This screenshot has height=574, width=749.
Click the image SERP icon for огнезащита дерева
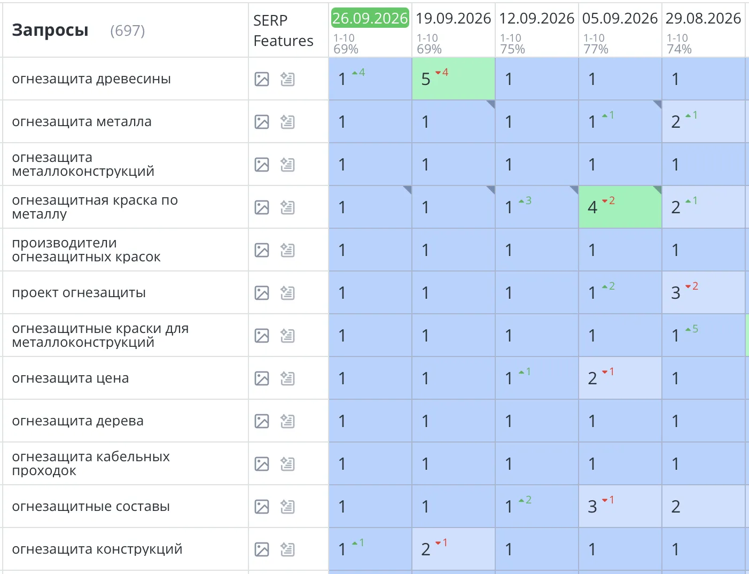pyautogui.click(x=262, y=421)
